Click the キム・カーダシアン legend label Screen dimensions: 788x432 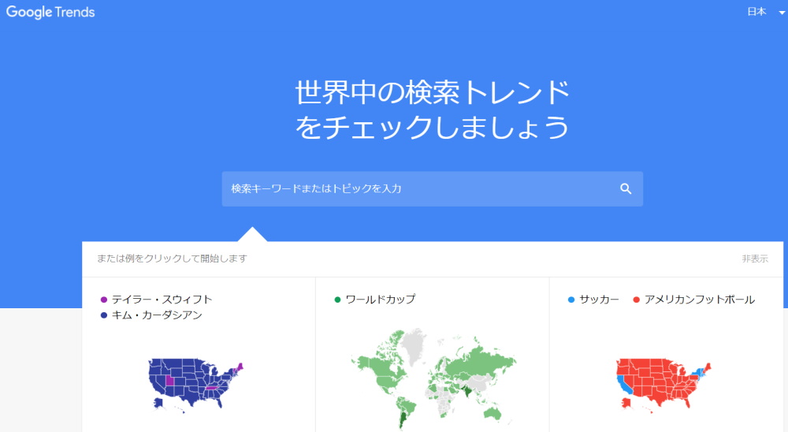157,315
